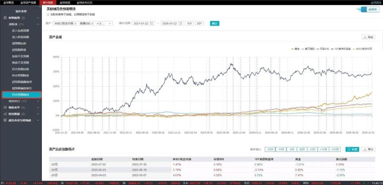Image resolution: width=383 pixels, height=185 pixels.
Task: Toggle the 10Y美债收益率 legend series
Action: [340, 49]
